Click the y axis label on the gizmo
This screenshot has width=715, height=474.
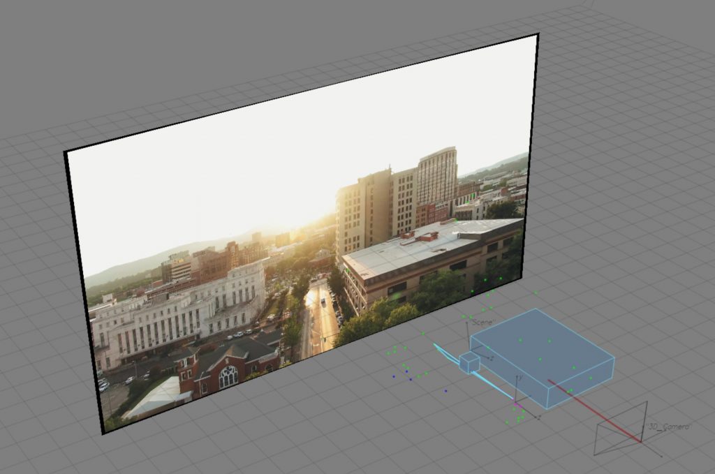519,378
